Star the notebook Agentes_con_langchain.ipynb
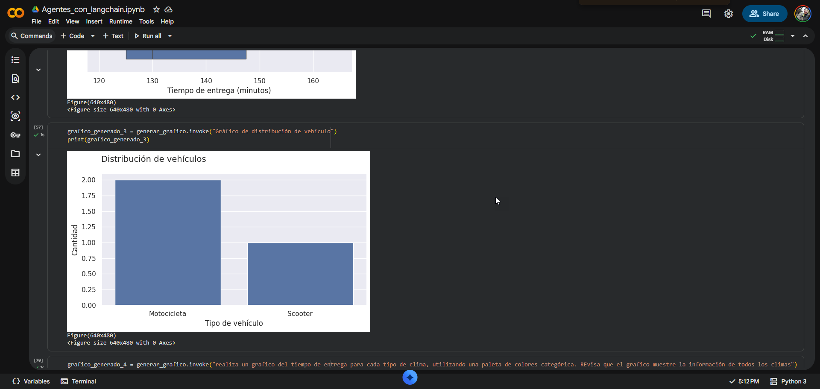820x389 pixels. tap(156, 9)
